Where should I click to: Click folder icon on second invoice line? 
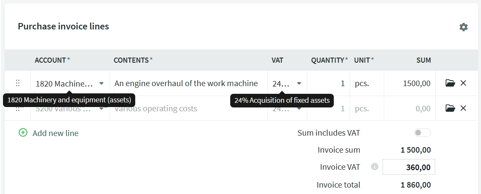450,108
